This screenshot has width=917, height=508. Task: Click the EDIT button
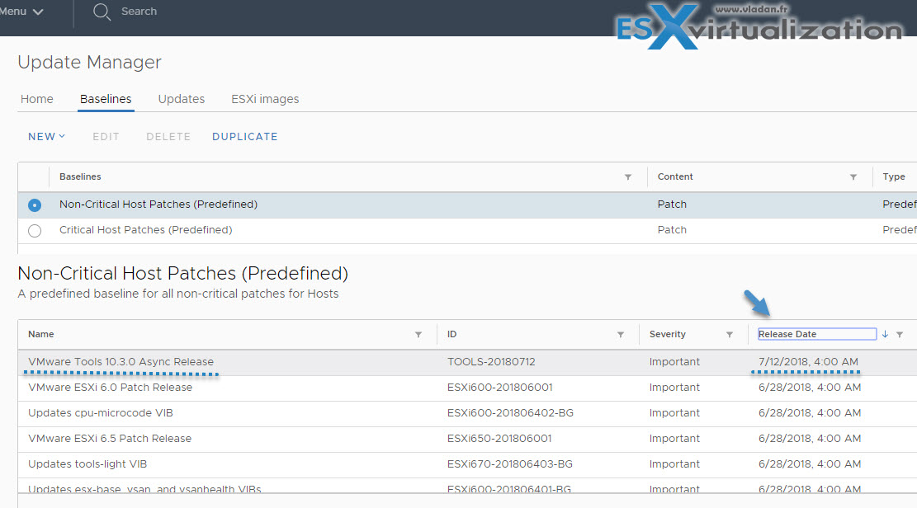point(106,137)
